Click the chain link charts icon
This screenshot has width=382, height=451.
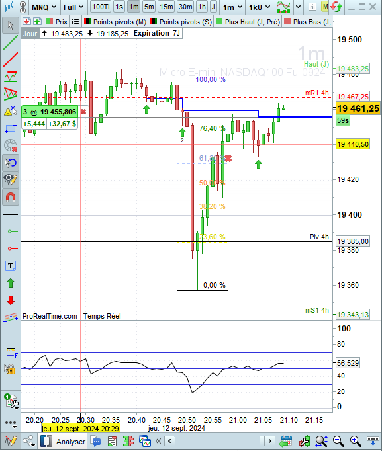(23, 7)
